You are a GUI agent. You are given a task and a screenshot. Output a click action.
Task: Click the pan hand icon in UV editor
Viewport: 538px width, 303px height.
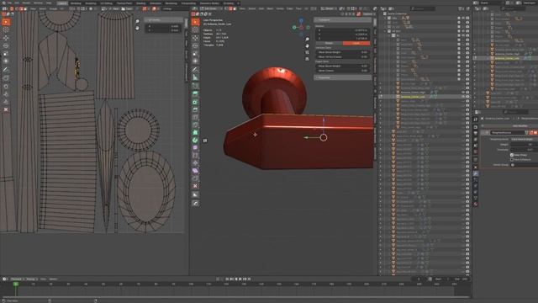[137, 28]
